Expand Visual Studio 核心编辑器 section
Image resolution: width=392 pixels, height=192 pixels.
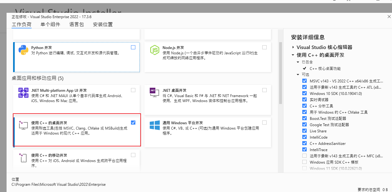(293, 47)
